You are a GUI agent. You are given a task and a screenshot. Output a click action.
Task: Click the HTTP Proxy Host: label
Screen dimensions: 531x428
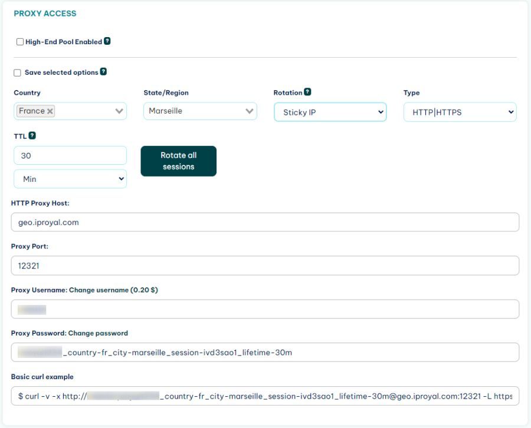click(x=40, y=203)
